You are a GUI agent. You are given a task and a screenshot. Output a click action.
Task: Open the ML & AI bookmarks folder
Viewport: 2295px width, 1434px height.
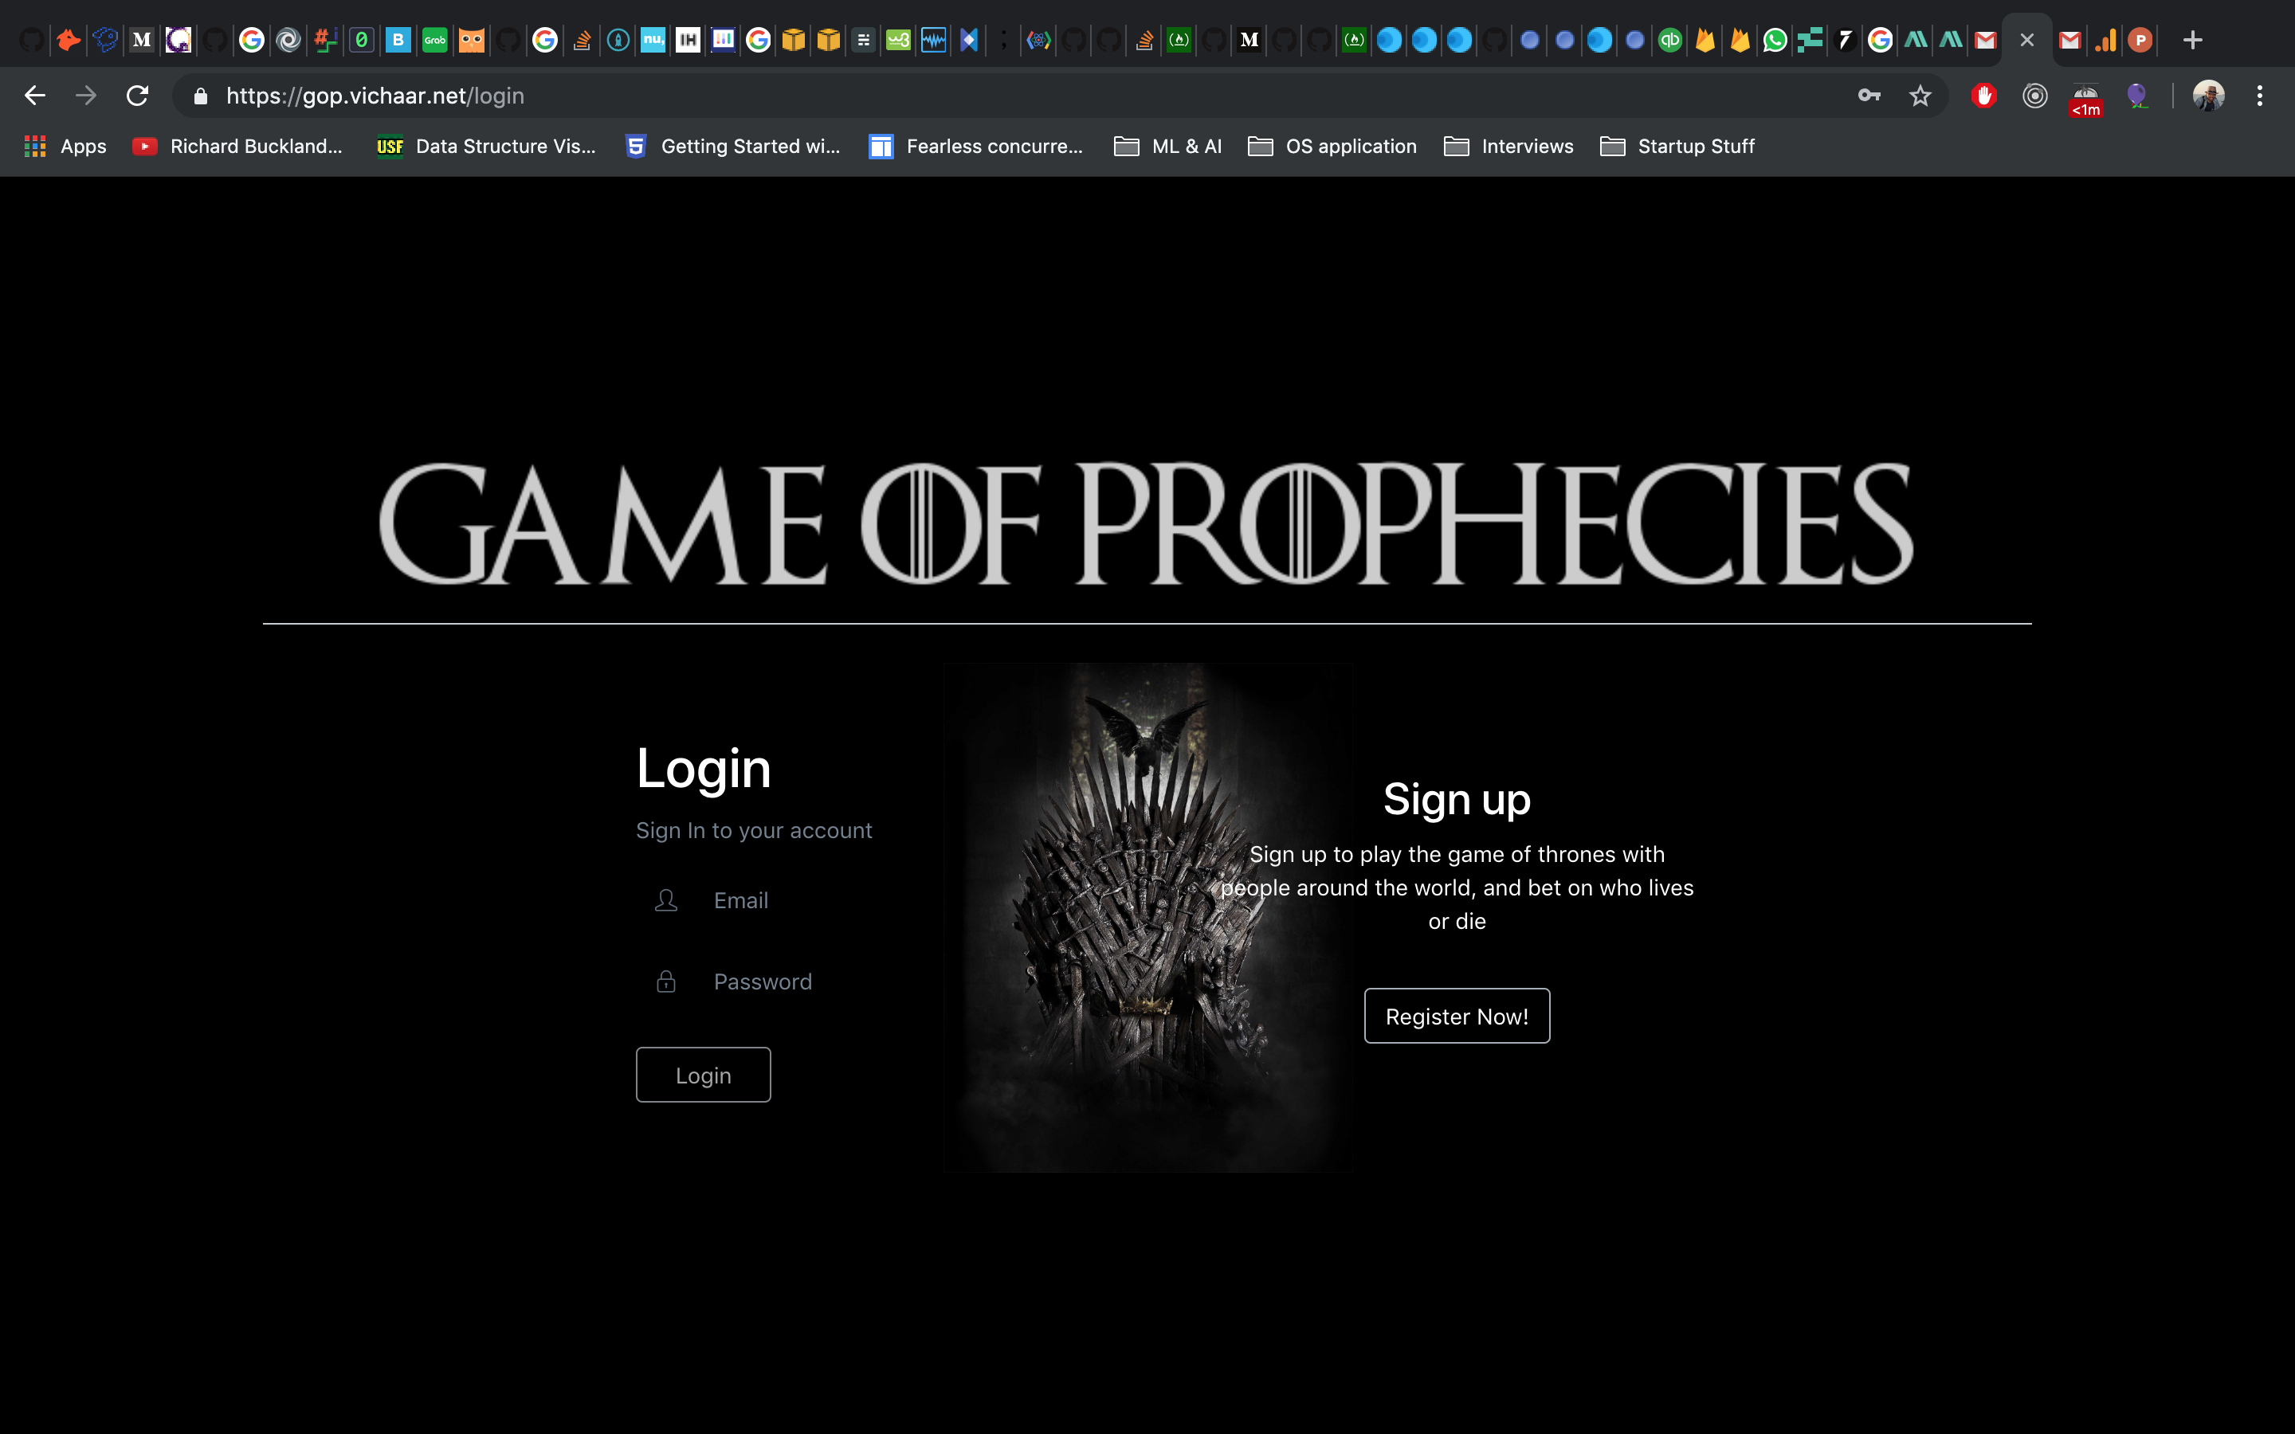coord(1167,146)
